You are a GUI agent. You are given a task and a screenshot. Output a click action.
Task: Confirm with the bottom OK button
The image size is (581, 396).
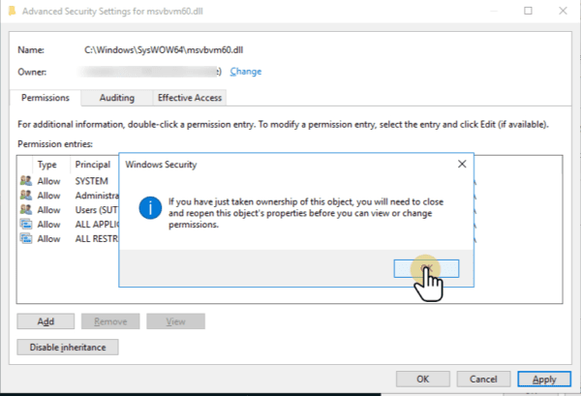tap(422, 379)
